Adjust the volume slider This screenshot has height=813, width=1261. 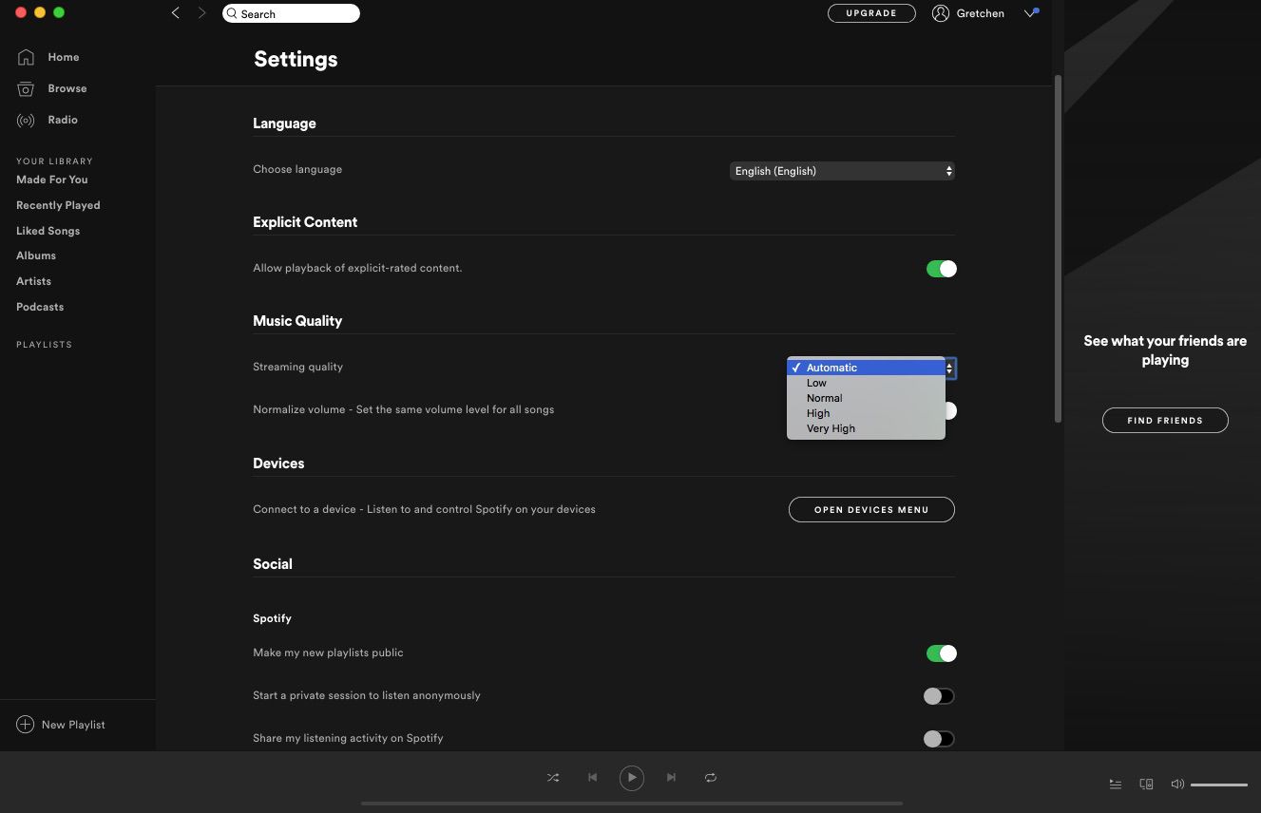point(1218,785)
